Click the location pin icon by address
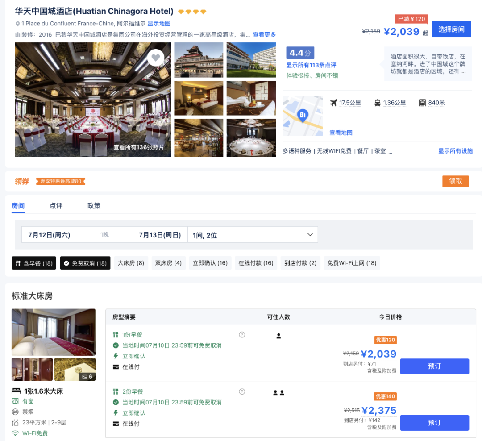The height and width of the screenshot is (441, 482). click(17, 24)
